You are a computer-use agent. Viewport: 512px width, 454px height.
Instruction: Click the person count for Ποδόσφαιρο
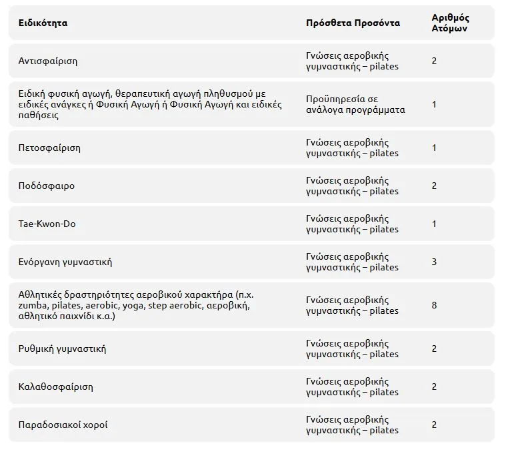pyautogui.click(x=434, y=186)
